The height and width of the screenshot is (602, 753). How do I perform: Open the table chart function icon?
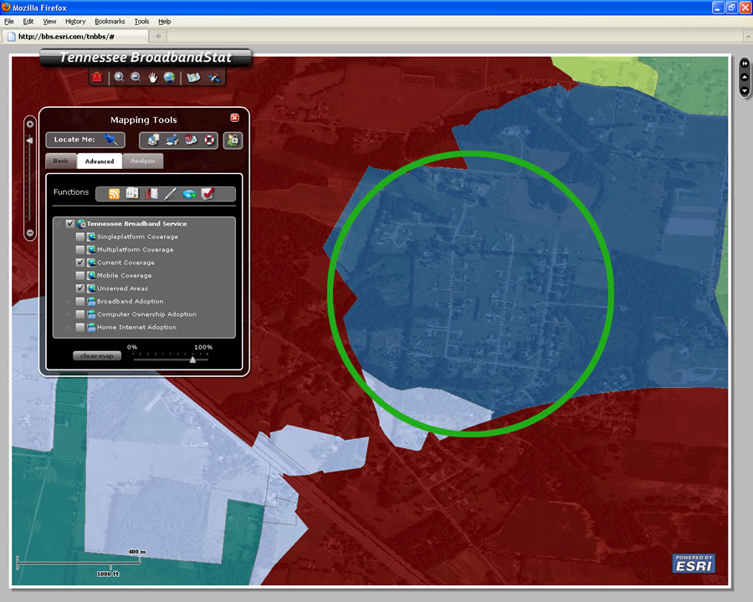coord(132,193)
